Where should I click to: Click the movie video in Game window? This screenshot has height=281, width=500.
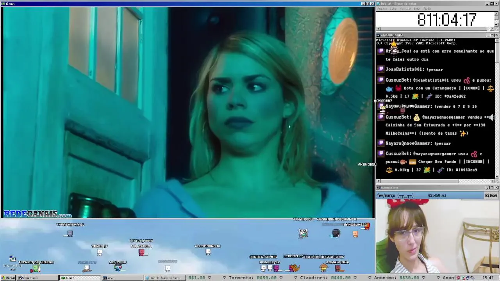click(x=187, y=112)
